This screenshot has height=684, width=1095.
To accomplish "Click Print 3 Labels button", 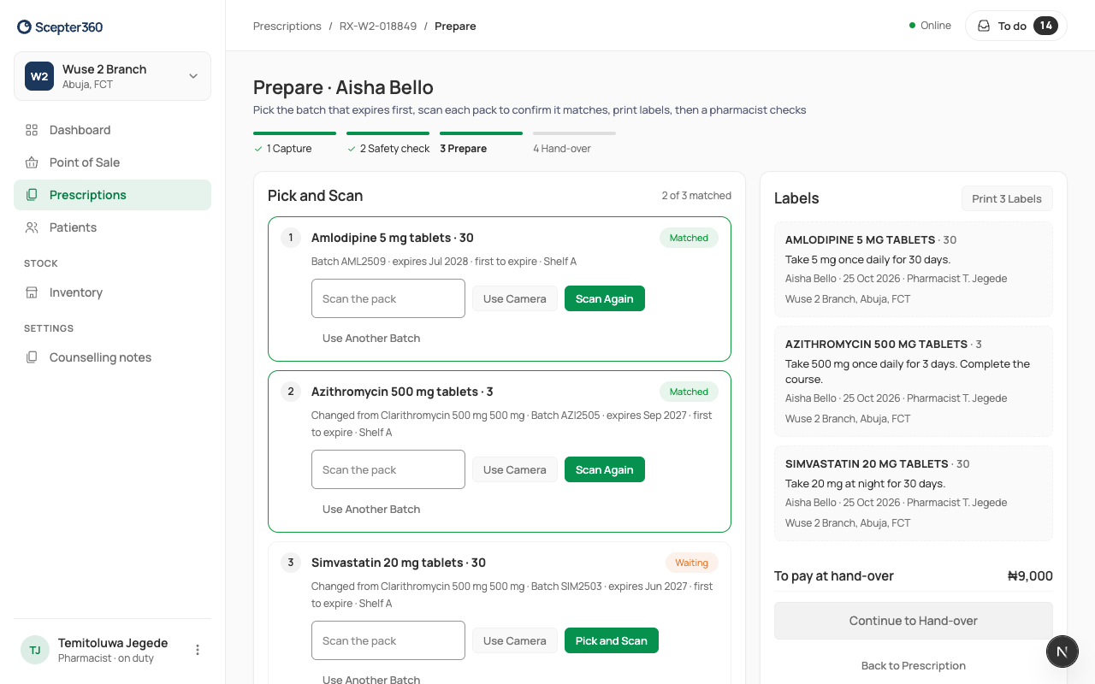I will coord(1007,198).
